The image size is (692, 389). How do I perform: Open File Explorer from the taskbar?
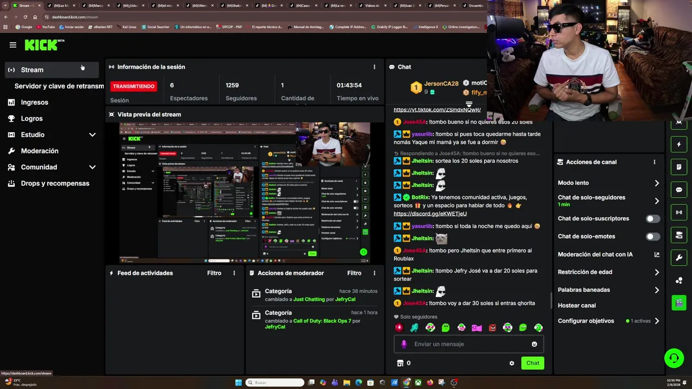[347, 383]
